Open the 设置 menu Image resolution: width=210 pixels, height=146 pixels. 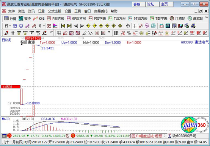tap(68, 11)
